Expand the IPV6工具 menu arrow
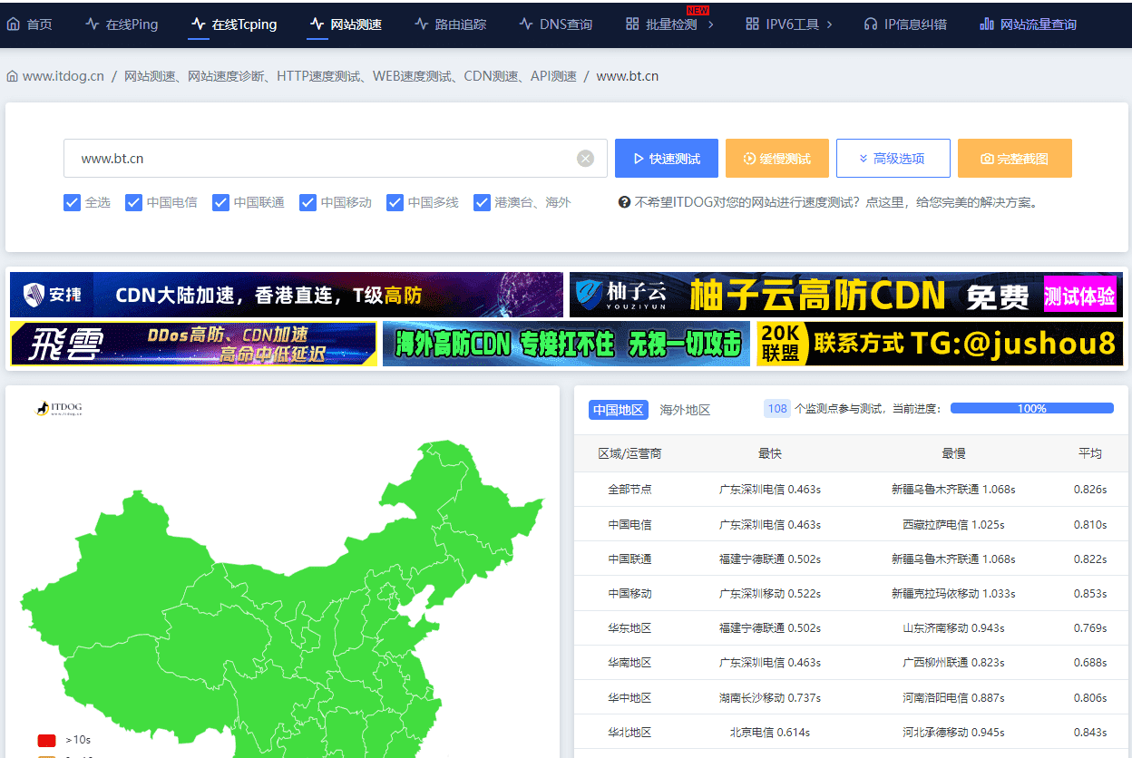The height and width of the screenshot is (758, 1132). pos(829,24)
